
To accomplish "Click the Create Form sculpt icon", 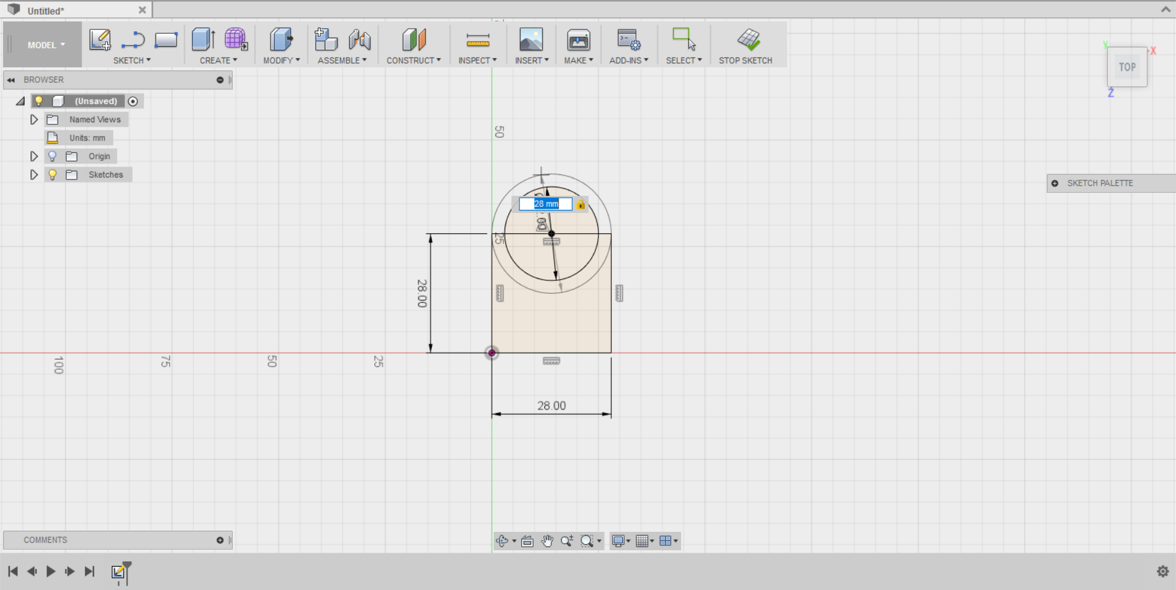I will [236, 39].
